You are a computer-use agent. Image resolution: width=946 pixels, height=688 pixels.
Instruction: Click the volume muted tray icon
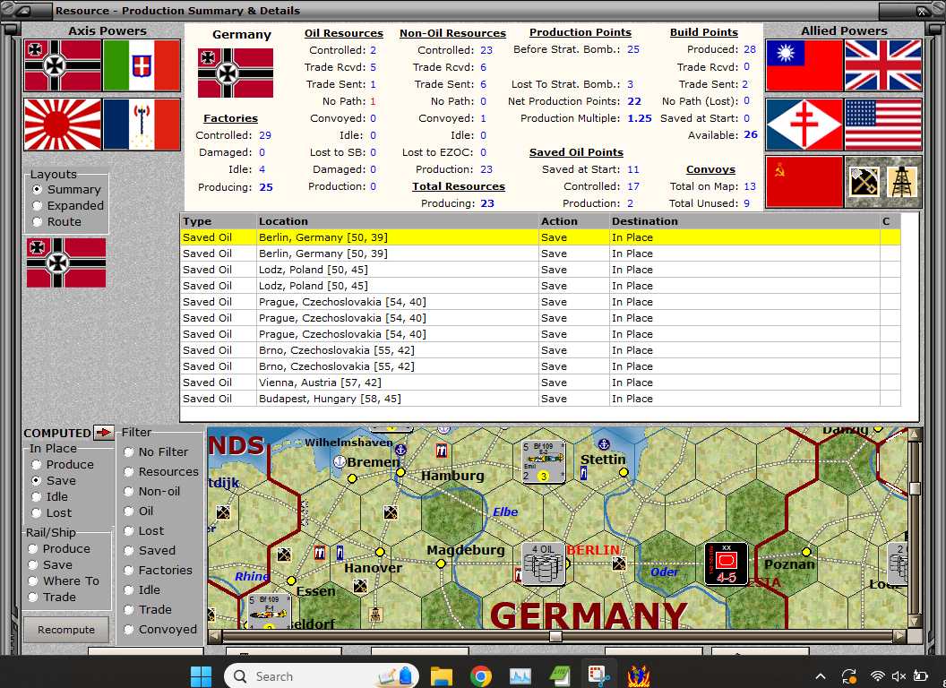point(899,676)
